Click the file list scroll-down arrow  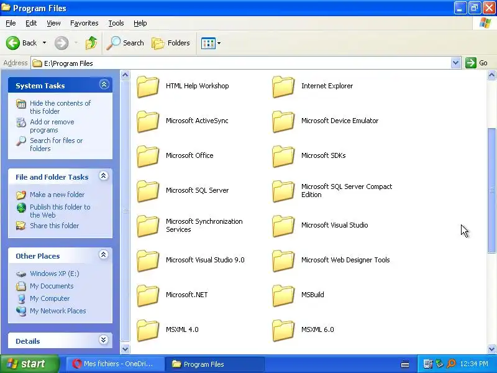pyautogui.click(x=491, y=349)
